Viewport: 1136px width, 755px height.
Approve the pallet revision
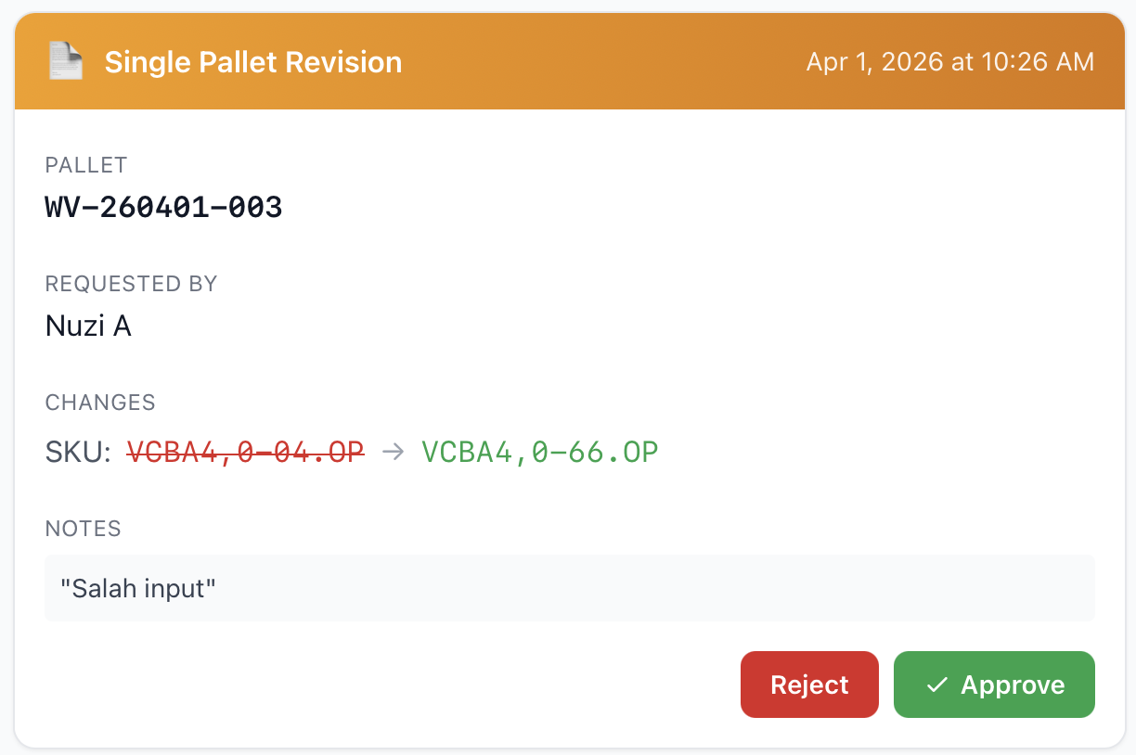point(994,685)
